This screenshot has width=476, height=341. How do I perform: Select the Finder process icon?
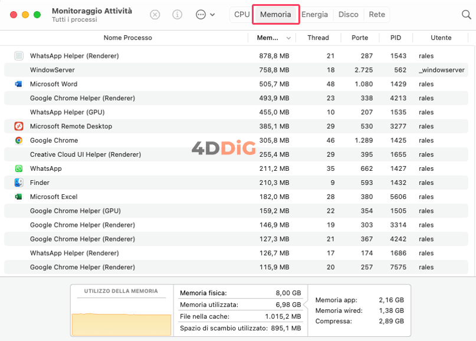(18, 183)
